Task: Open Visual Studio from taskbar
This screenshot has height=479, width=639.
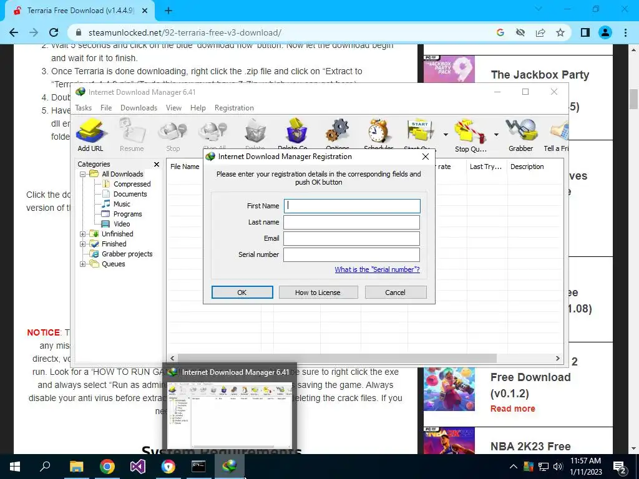Action: [x=138, y=467]
